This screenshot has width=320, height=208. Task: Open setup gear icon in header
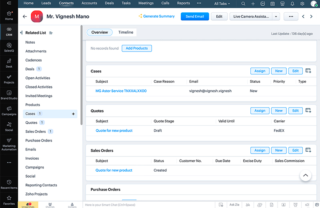tap(302, 4)
